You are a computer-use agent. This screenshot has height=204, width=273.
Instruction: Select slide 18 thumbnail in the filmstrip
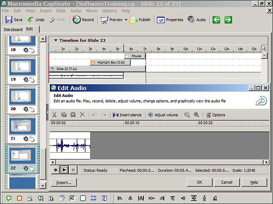(x=22, y=40)
